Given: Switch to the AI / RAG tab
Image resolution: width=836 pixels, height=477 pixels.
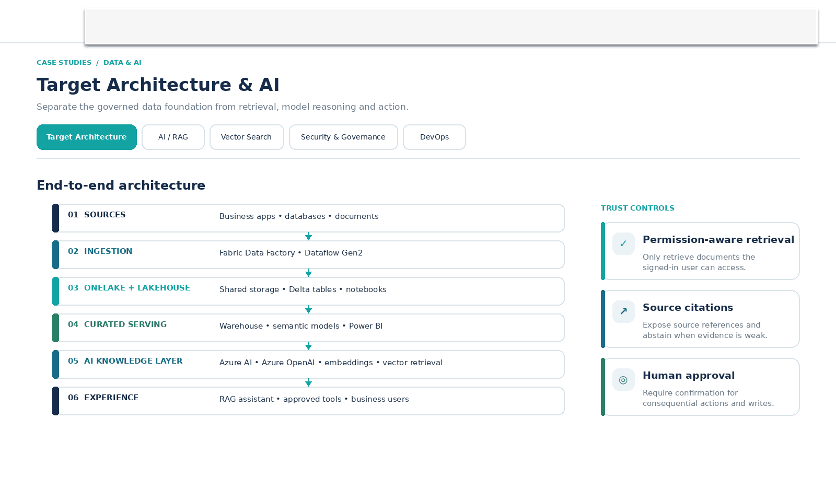Looking at the screenshot, I should [173, 137].
